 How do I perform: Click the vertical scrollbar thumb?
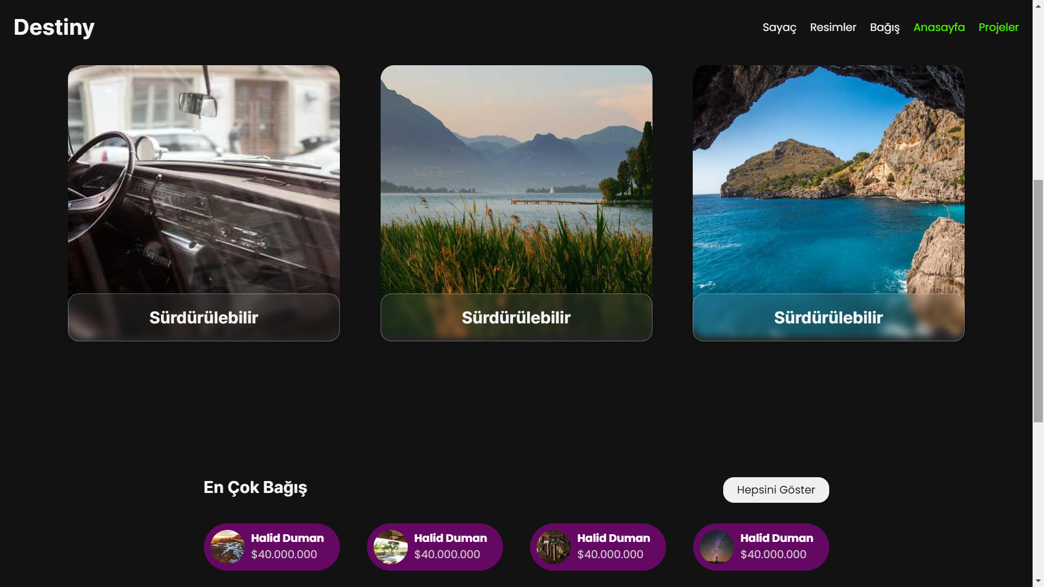click(x=1038, y=301)
